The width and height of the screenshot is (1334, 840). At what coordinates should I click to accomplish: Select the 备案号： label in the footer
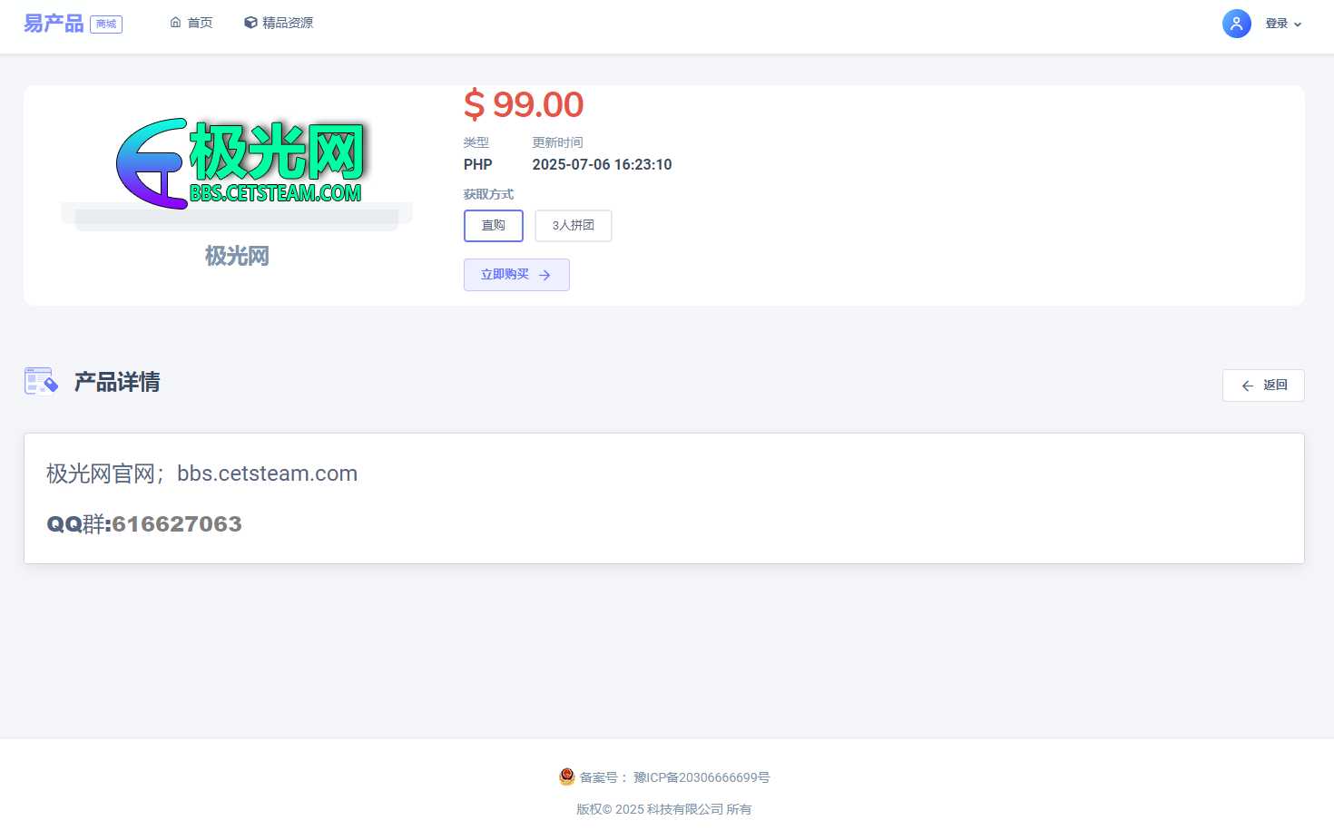[604, 777]
